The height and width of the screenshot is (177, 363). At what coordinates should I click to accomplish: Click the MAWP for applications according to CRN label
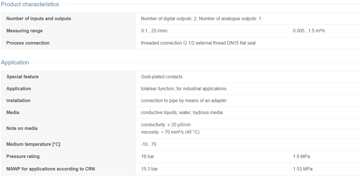(50, 169)
